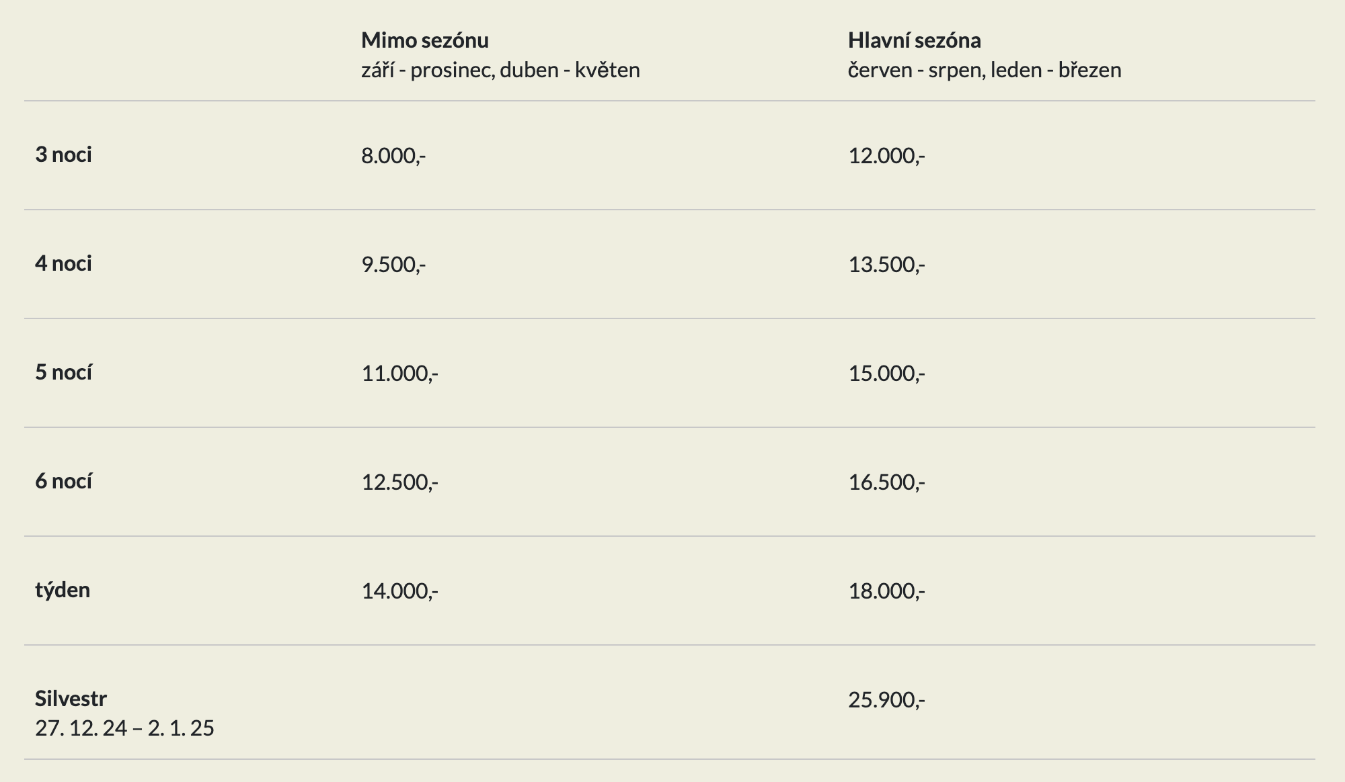This screenshot has height=782, width=1345.
Task: Click the main-season week price 18.000,-
Action: click(x=886, y=591)
